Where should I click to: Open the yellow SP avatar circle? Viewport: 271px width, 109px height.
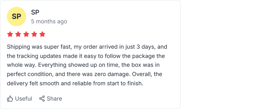16,16
